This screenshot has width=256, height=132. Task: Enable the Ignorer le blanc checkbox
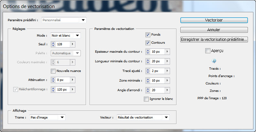click(146, 99)
